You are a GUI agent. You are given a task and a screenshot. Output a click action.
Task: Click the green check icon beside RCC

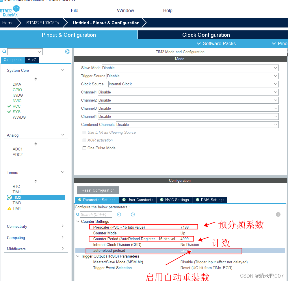(x=9, y=106)
